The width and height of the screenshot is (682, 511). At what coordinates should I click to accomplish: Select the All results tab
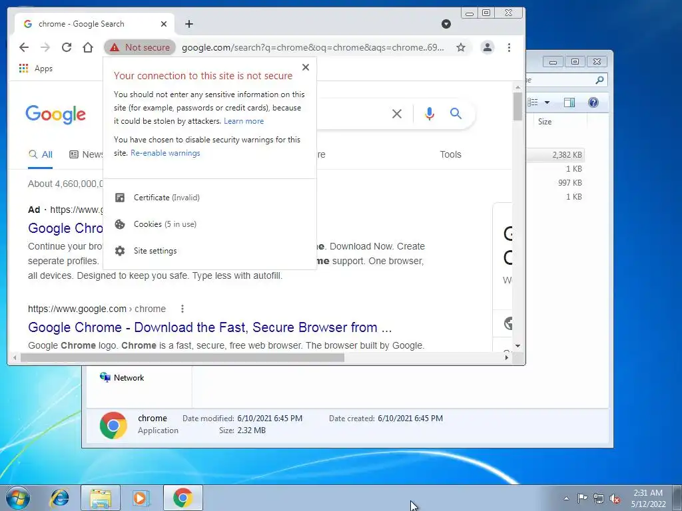click(41, 154)
